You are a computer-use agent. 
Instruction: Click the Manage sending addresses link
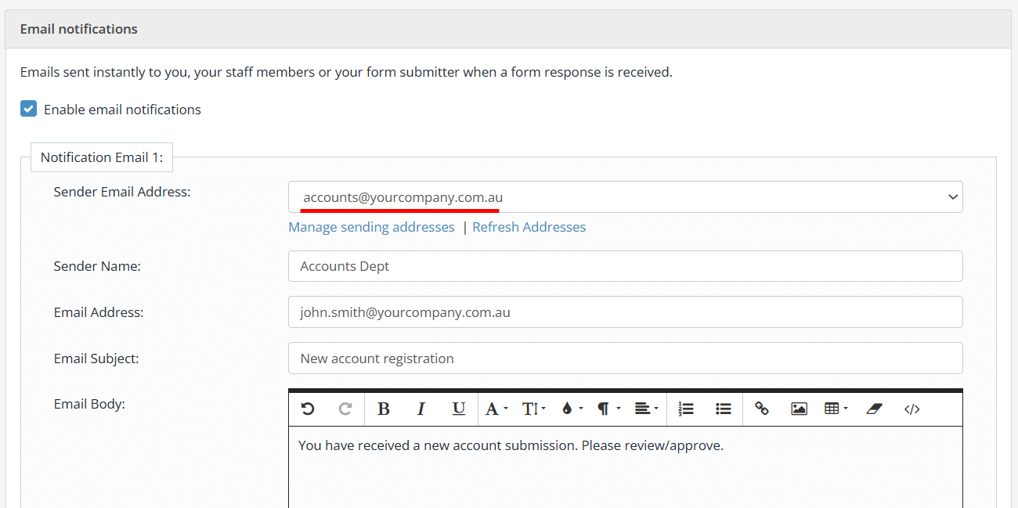coord(371,226)
